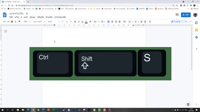Toggle Bold formatting
Viewport: 200px width, 112px height.
coord(75,22)
